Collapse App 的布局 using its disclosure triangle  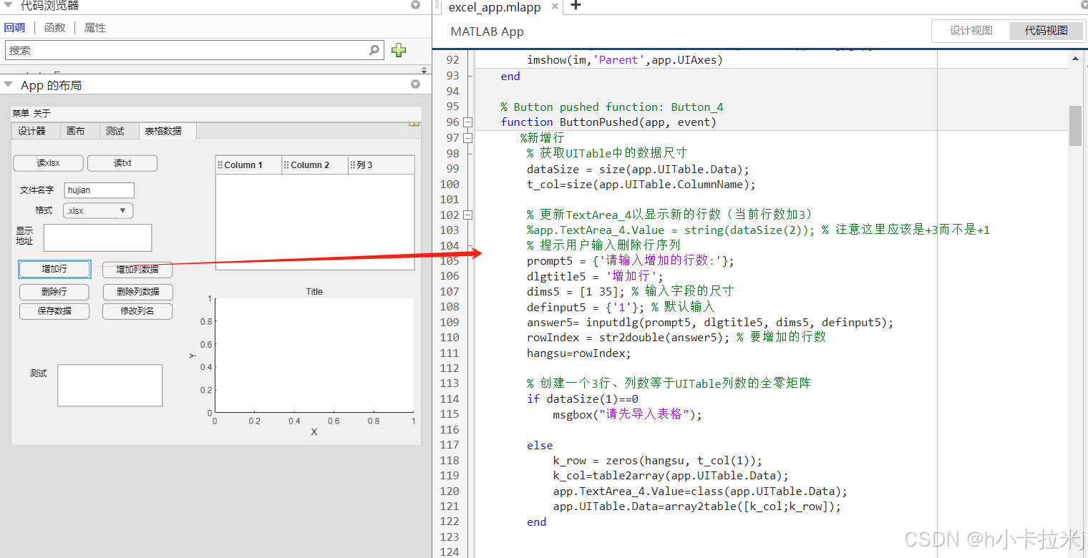pos(8,84)
